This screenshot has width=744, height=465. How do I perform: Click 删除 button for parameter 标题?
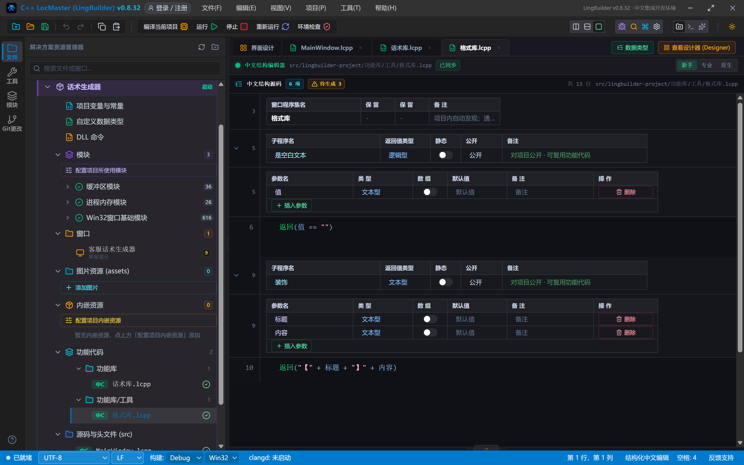(626, 319)
